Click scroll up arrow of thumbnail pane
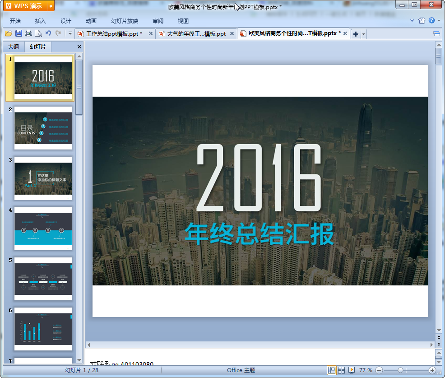Viewport: 445px width, 378px height. (79, 56)
